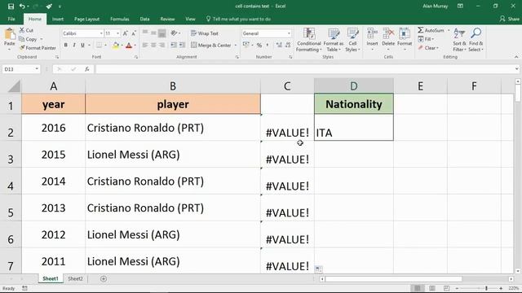Toggle Underline formatting

[x=82, y=46]
